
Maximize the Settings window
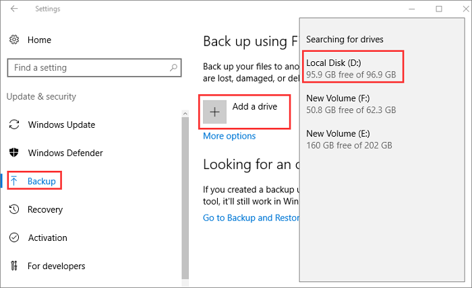click(x=439, y=9)
